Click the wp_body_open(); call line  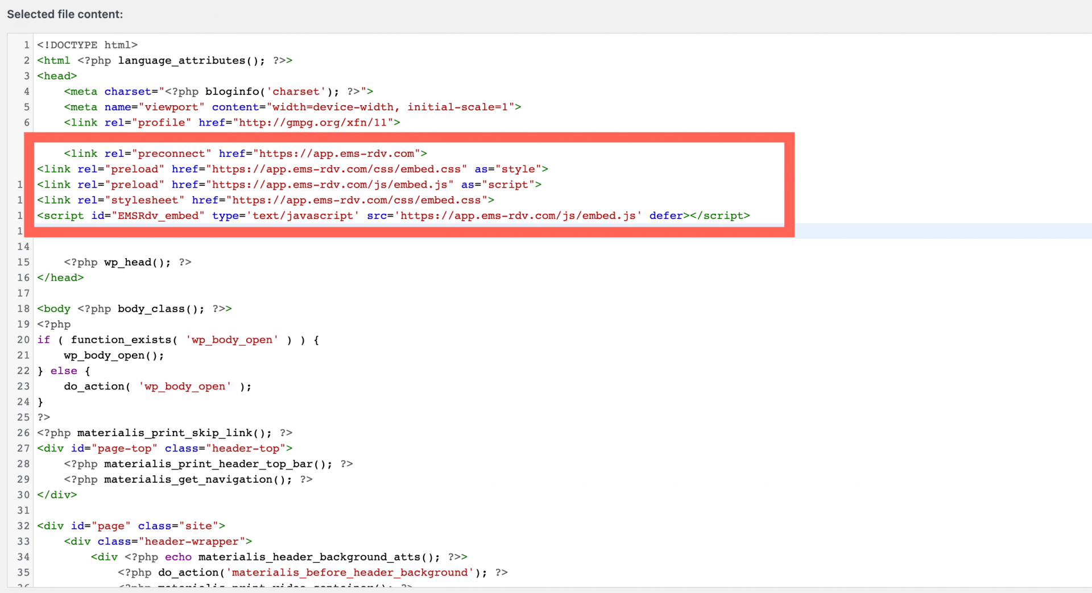(114, 355)
